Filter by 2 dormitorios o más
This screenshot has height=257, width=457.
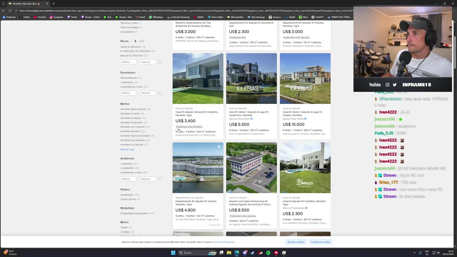(x=131, y=87)
